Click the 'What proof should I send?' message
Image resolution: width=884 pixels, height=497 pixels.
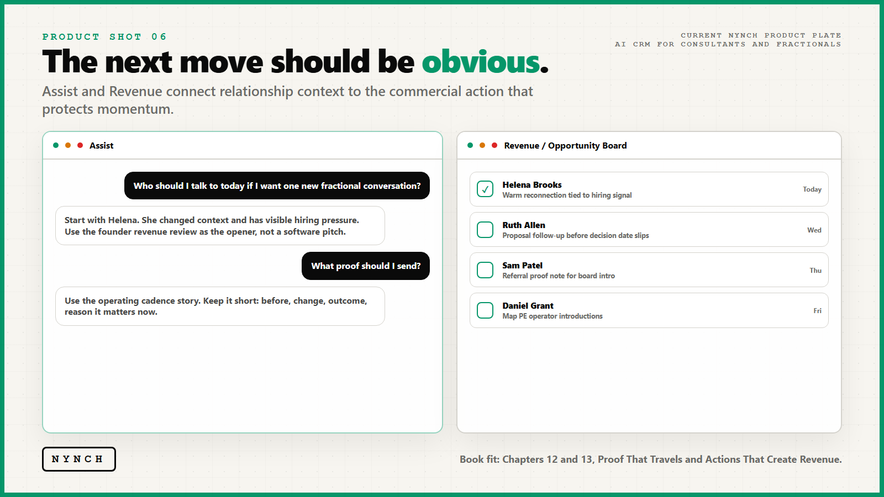(x=366, y=266)
